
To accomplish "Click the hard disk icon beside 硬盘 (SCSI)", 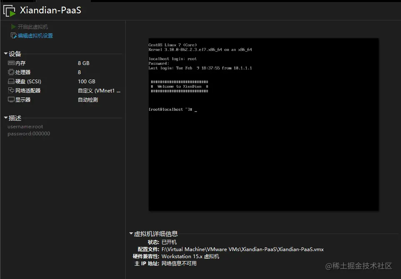I will pyautogui.click(x=11, y=81).
